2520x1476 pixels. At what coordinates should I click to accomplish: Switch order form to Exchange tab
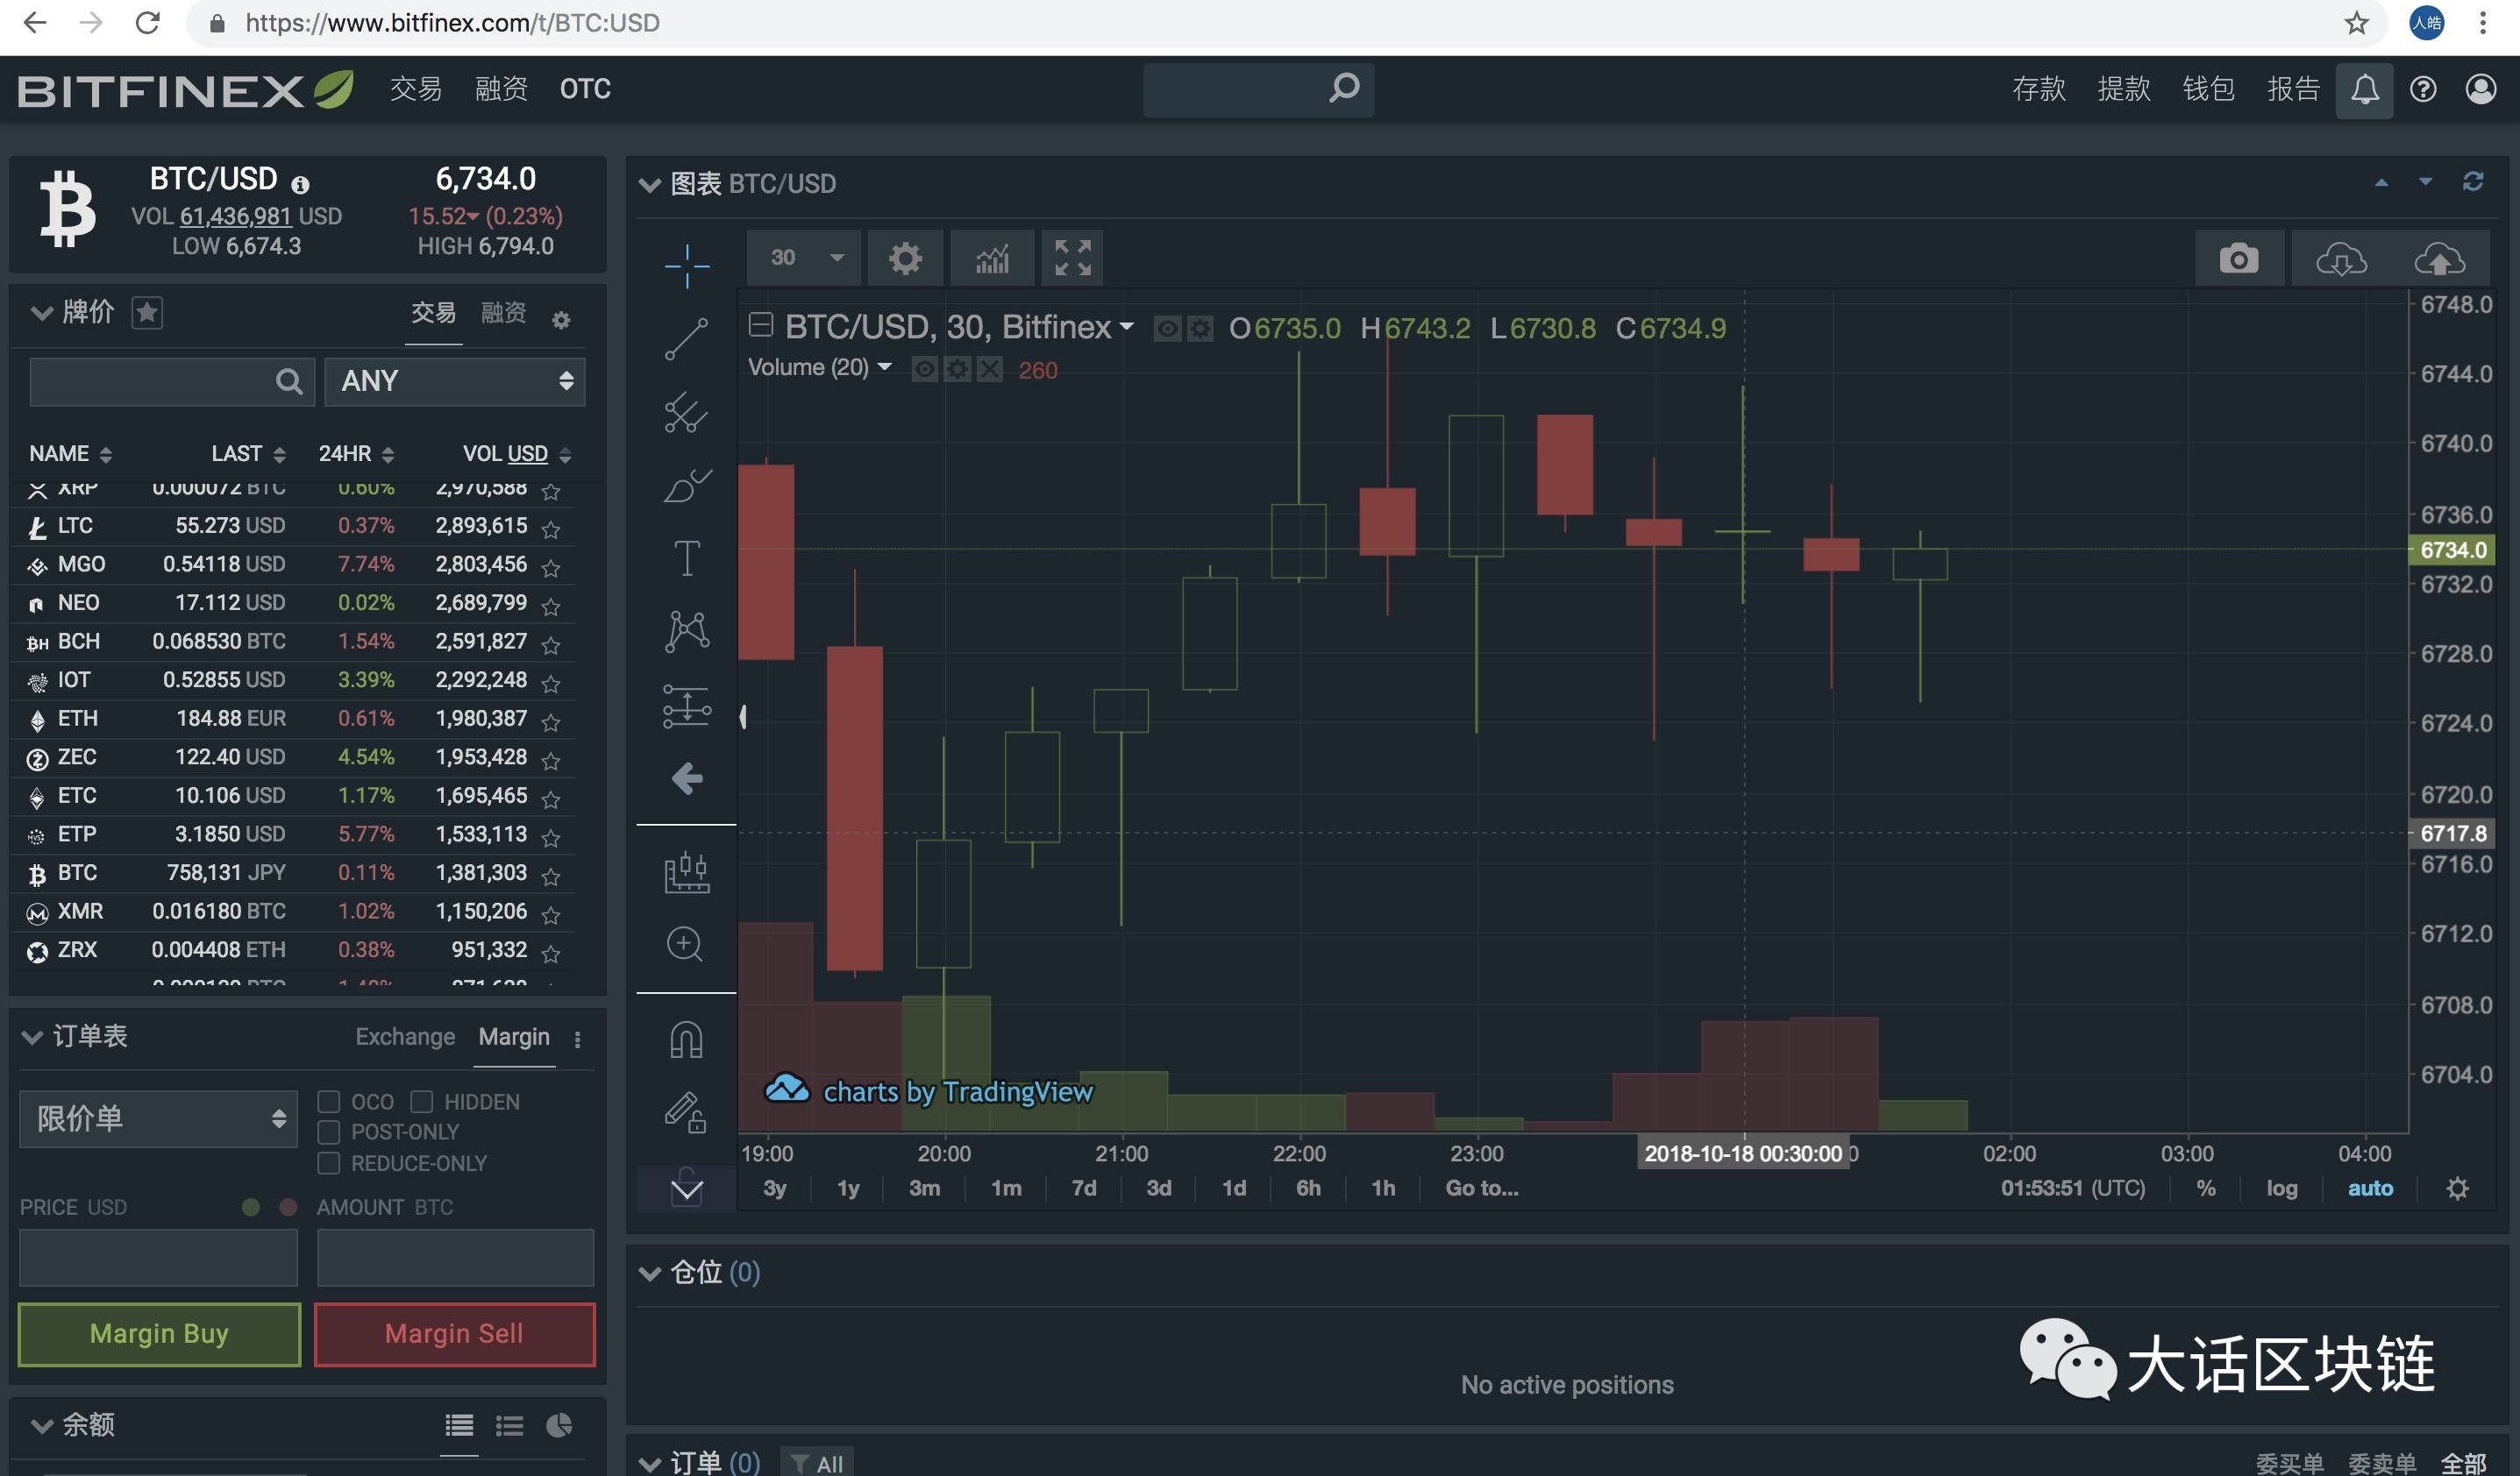click(x=405, y=1037)
